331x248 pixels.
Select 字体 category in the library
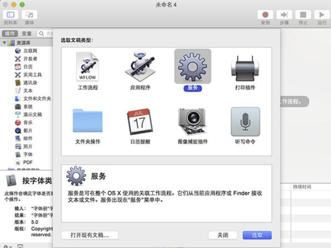point(24,155)
